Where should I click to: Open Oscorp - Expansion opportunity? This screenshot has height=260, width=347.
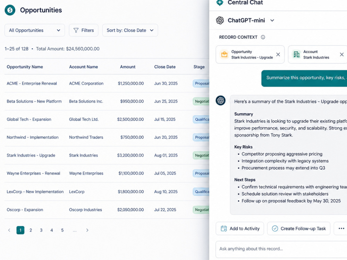click(25, 210)
